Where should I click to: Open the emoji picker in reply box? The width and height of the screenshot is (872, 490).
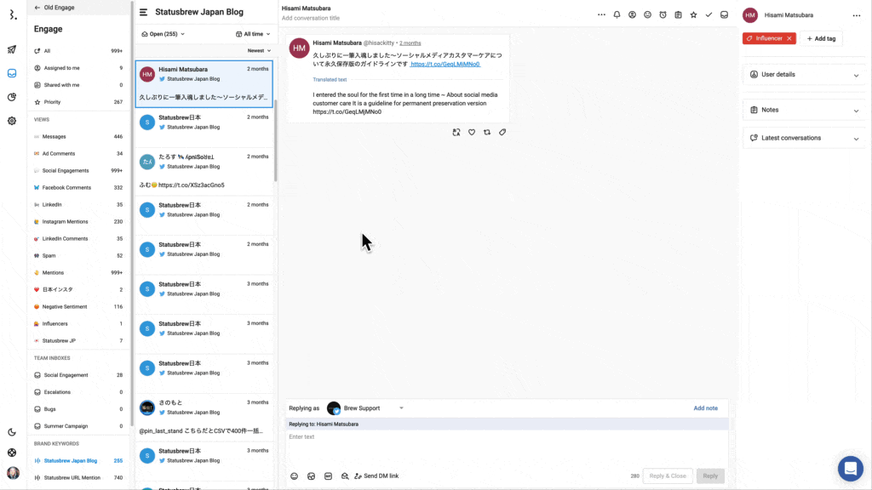(x=295, y=476)
